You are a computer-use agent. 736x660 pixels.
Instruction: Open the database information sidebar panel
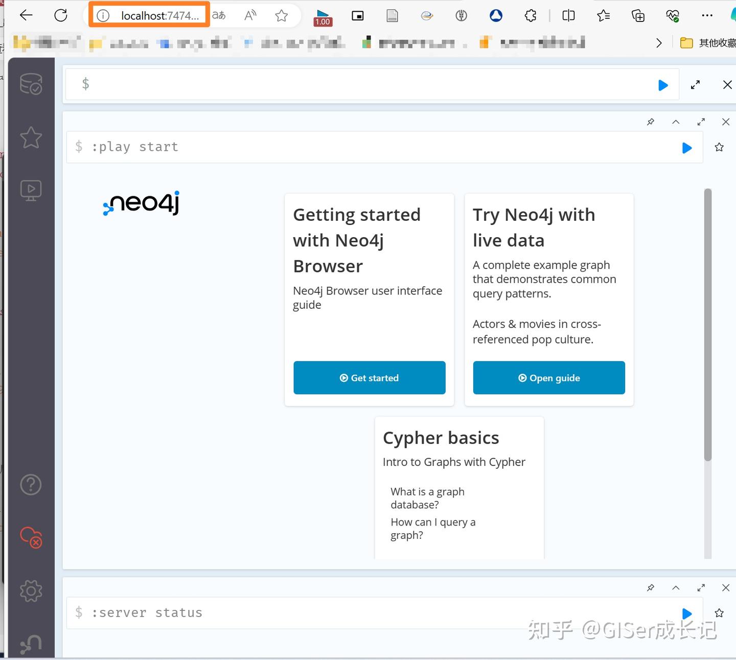(31, 84)
